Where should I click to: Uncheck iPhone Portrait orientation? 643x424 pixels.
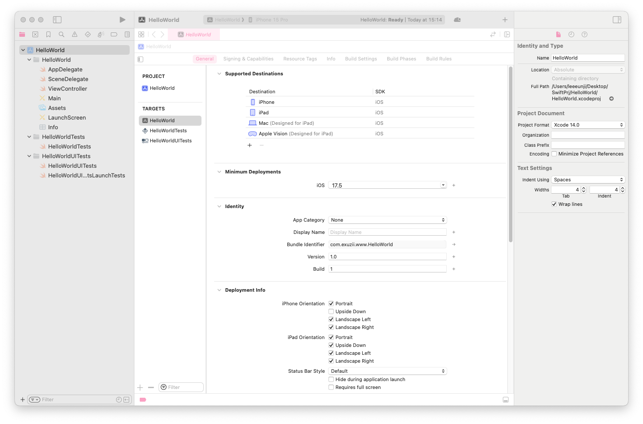pos(331,304)
